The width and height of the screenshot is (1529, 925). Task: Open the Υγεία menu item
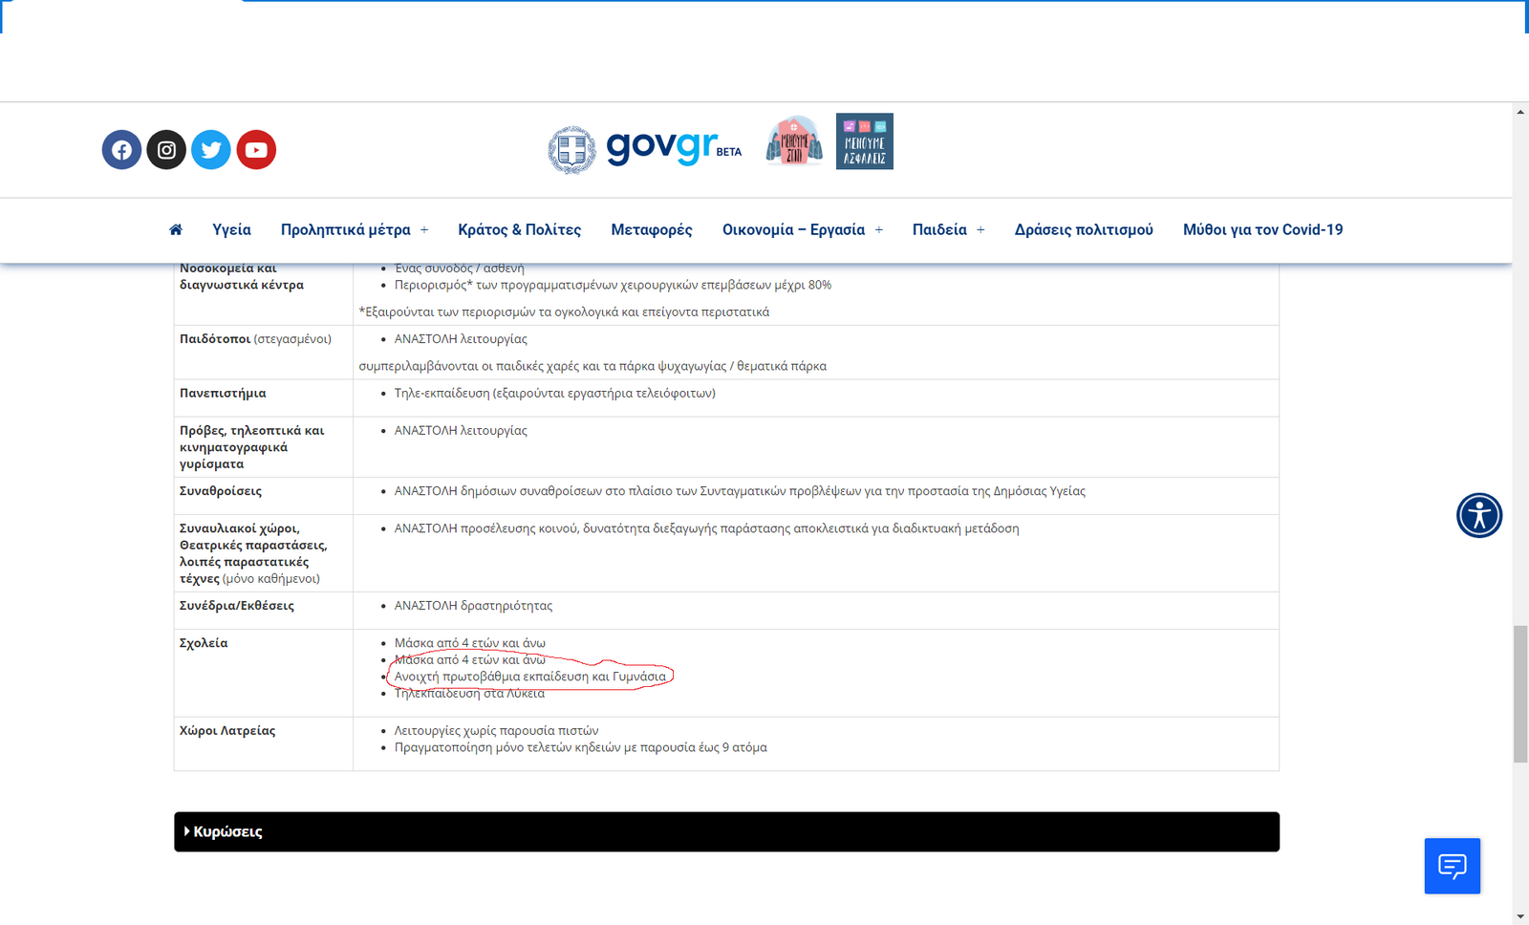coord(231,229)
